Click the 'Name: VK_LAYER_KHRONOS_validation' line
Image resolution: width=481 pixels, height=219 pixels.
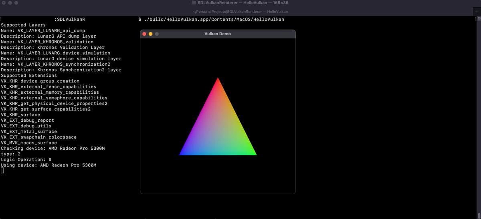[47, 42]
